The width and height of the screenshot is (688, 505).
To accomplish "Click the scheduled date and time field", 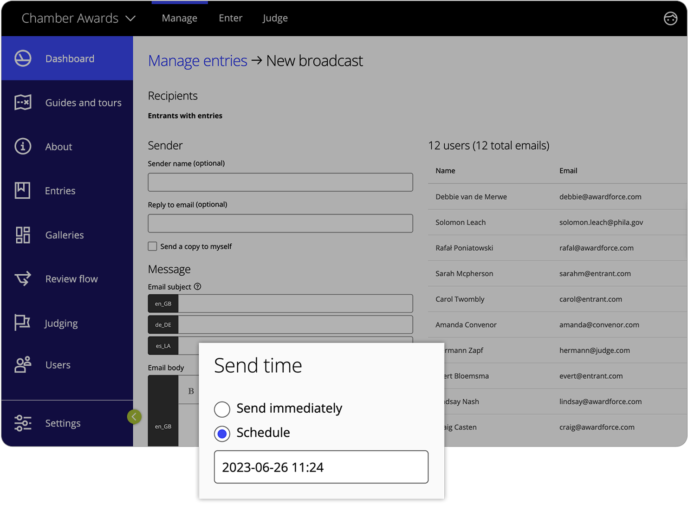I will [x=321, y=467].
